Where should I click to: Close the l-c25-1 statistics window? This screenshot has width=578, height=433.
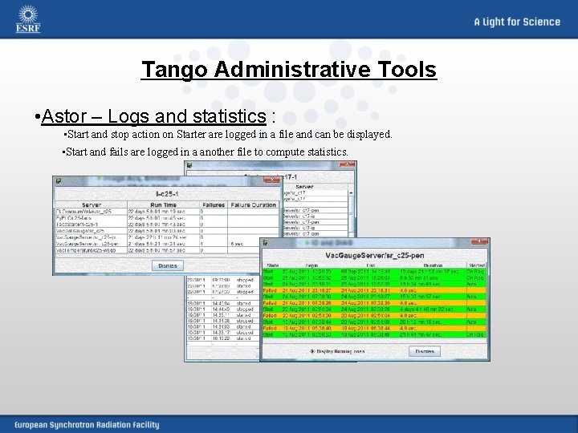coord(271,180)
